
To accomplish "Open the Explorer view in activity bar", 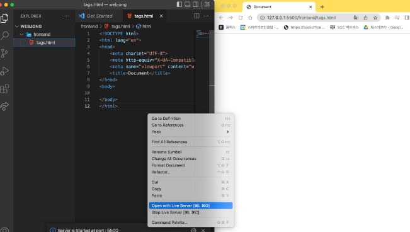I will [4, 18].
